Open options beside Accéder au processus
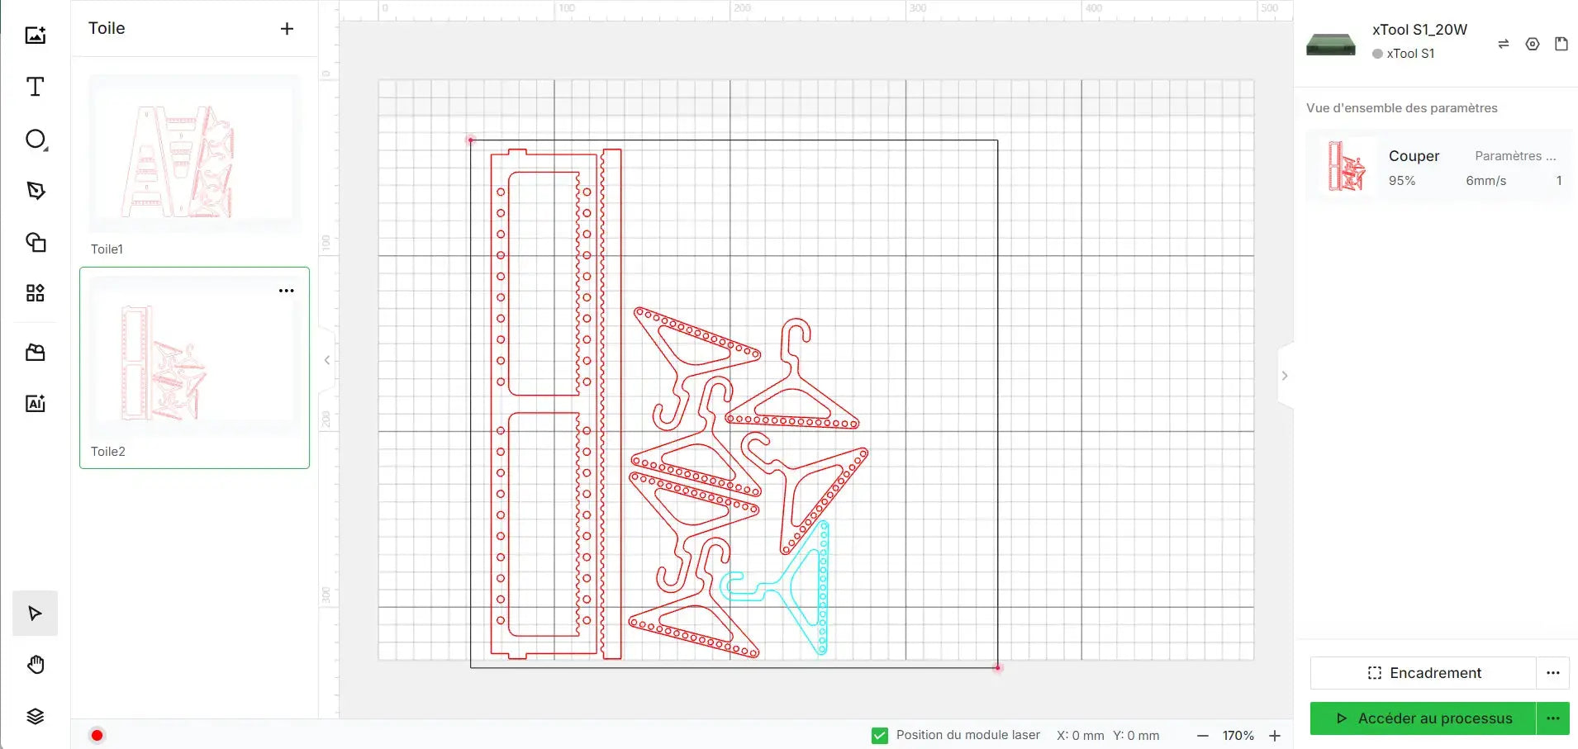This screenshot has height=749, width=1578. click(1552, 718)
